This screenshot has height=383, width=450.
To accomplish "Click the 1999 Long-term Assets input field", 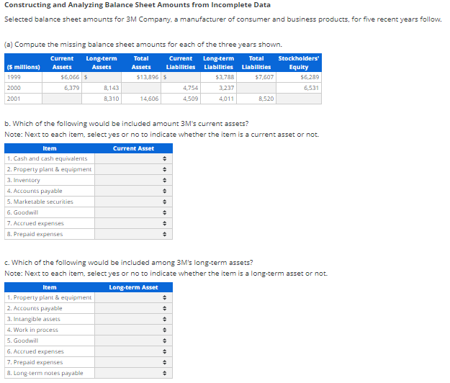I will click(x=102, y=77).
